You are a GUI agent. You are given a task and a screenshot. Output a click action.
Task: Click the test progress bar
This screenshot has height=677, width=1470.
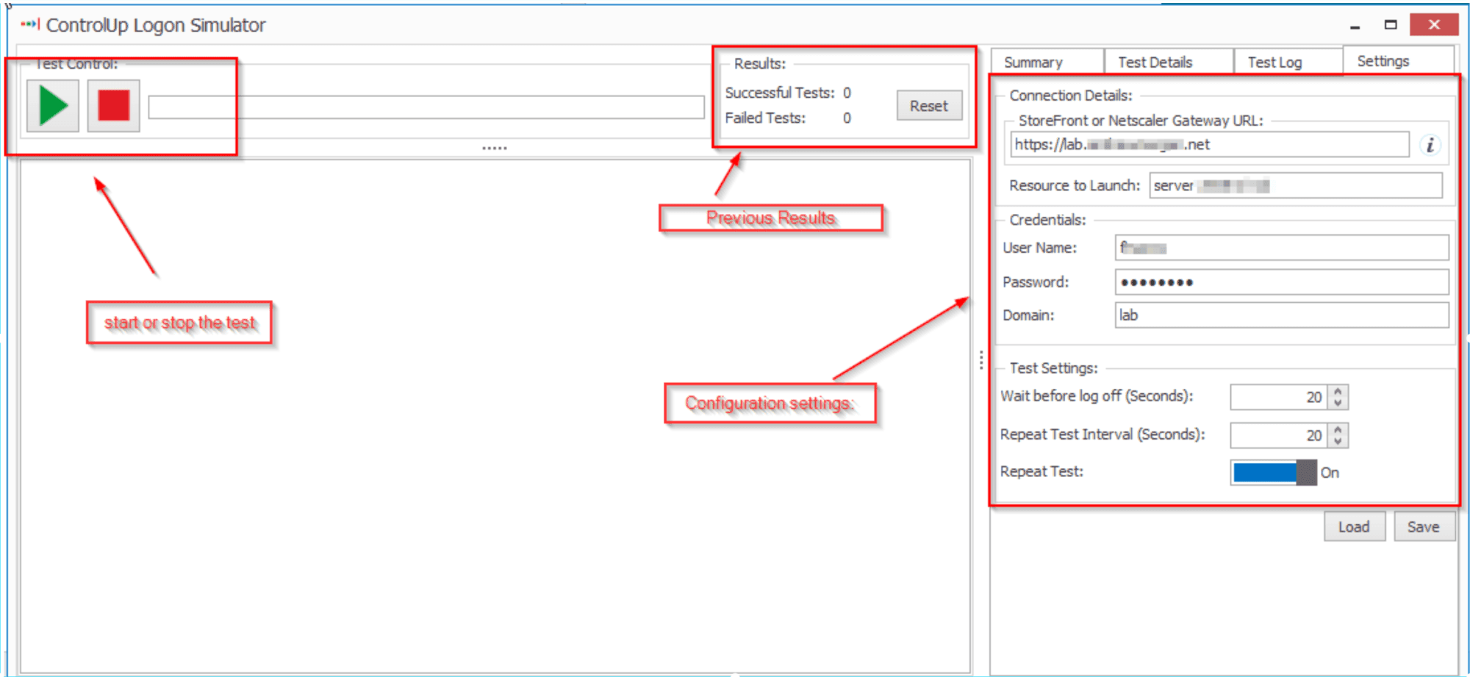point(426,107)
